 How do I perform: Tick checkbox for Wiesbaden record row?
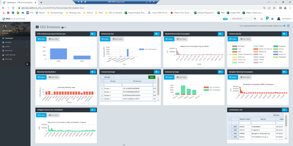pos(230,127)
